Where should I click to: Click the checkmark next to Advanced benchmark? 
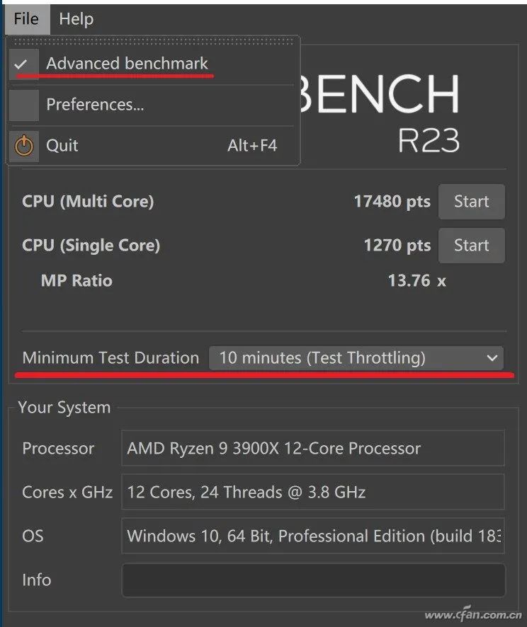[x=22, y=64]
